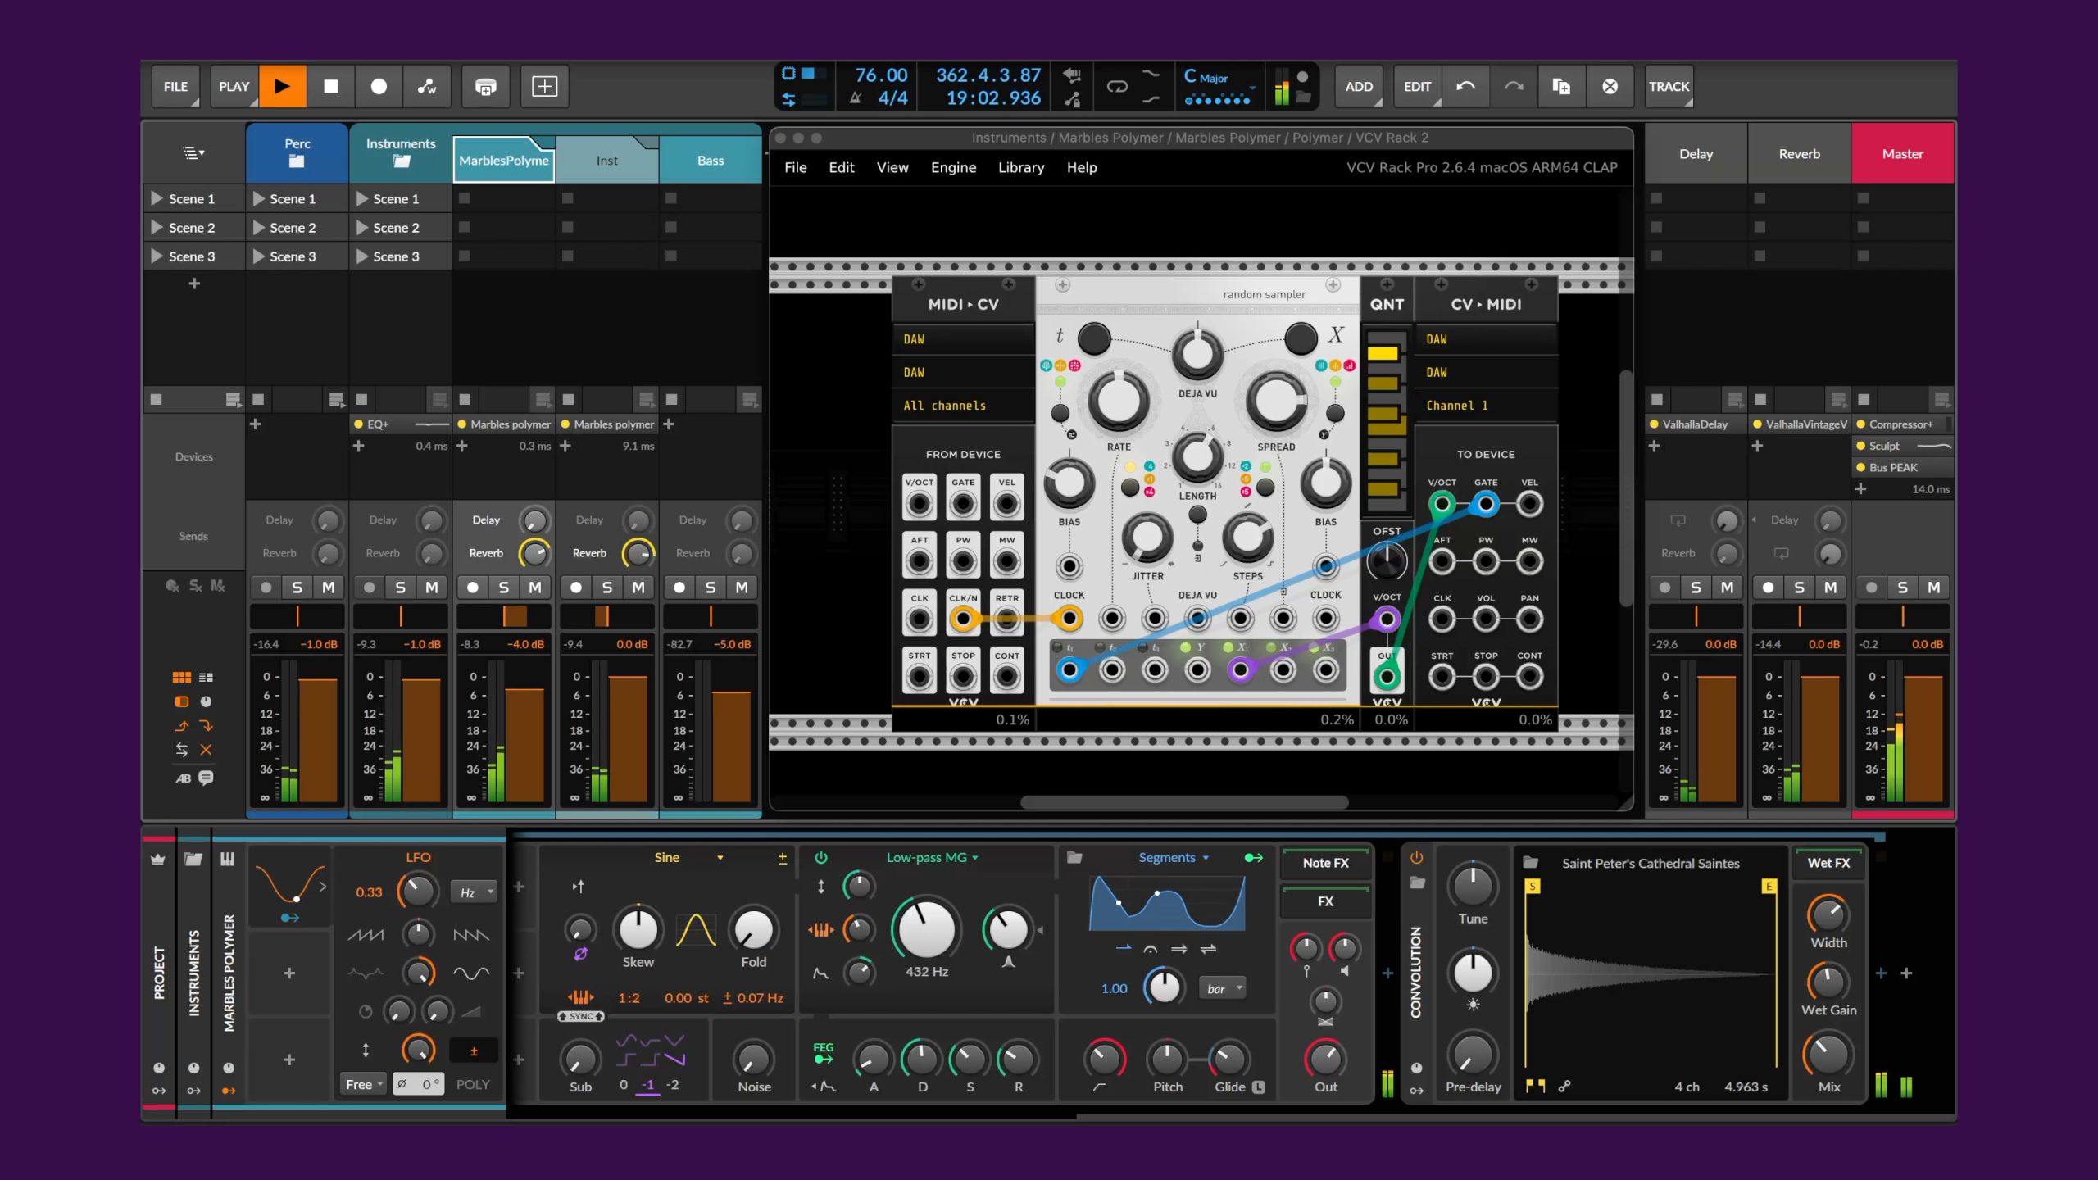
Task: Select the MarblesPolyme track tab
Action: point(503,160)
